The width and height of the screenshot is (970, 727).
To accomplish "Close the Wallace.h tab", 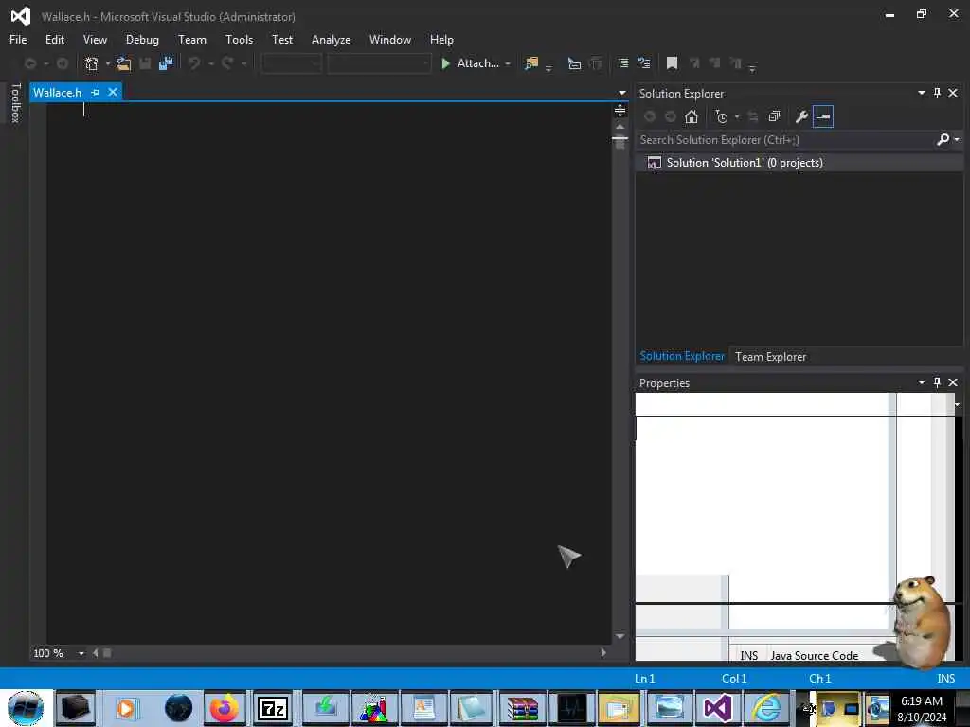I will coord(113,92).
